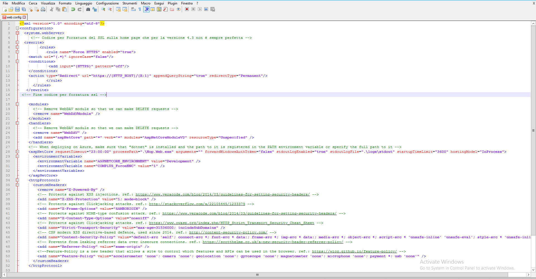Print the document with the printer icon
Image resolution: width=536 pixels, height=279 pixels.
tap(43, 9)
